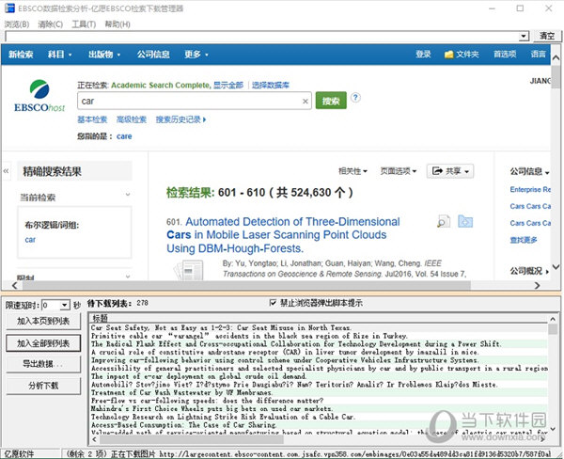This screenshot has width=564, height=459.
Task: Open the article document thumbnail for result 601
Action: pyautogui.click(x=189, y=270)
